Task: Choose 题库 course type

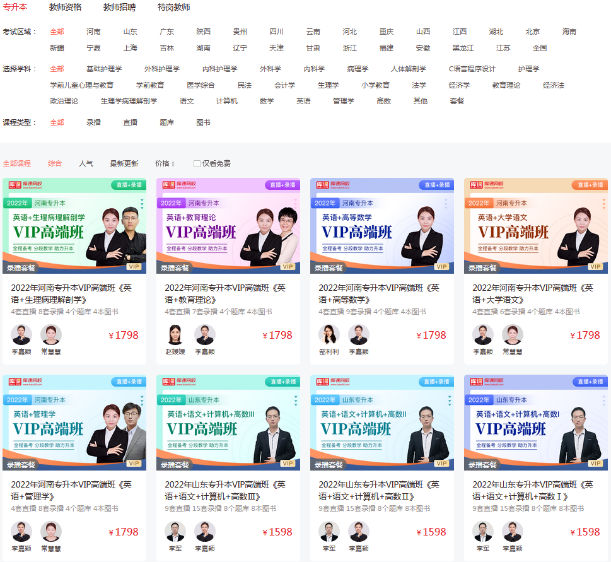Action: (166, 122)
